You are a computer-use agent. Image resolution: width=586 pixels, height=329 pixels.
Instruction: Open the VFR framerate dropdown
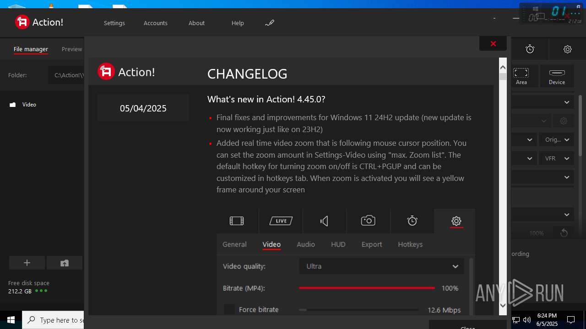coord(556,159)
